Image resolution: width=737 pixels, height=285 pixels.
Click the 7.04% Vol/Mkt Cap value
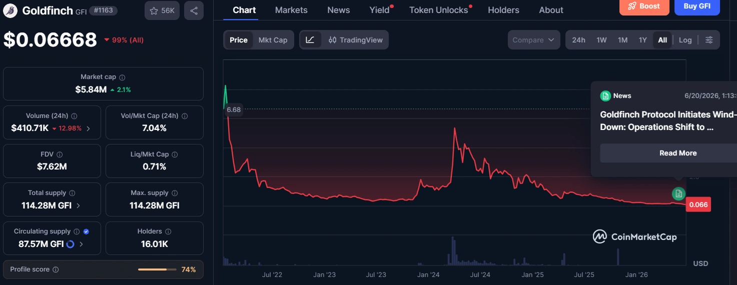pyautogui.click(x=155, y=128)
